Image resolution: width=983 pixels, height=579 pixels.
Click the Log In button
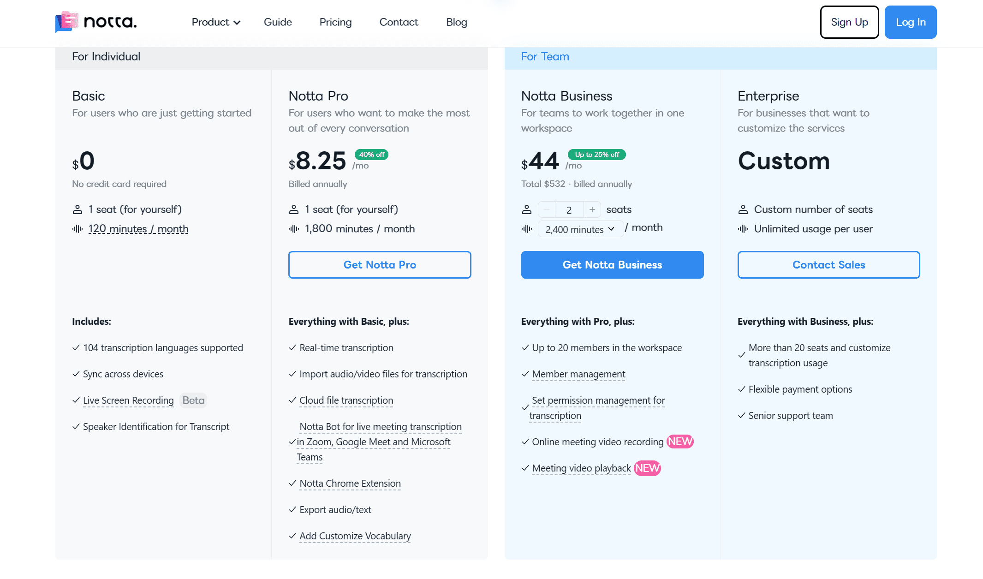pos(910,22)
